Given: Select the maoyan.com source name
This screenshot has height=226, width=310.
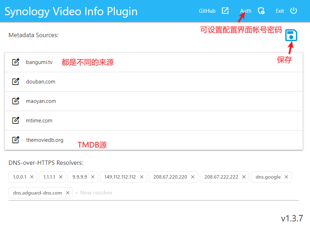Looking at the screenshot, I should [41, 101].
